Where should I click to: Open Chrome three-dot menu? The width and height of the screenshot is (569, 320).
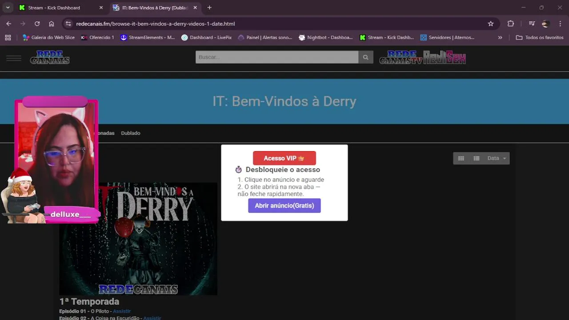[x=560, y=24]
